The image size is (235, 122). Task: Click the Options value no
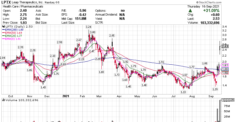point(123,11)
